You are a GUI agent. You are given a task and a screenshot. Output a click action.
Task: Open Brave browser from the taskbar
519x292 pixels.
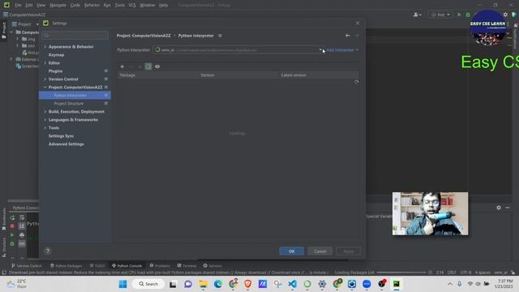click(248, 284)
